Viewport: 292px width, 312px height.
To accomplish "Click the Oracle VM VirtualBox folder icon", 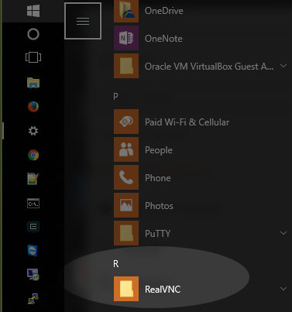I will coord(126,66).
